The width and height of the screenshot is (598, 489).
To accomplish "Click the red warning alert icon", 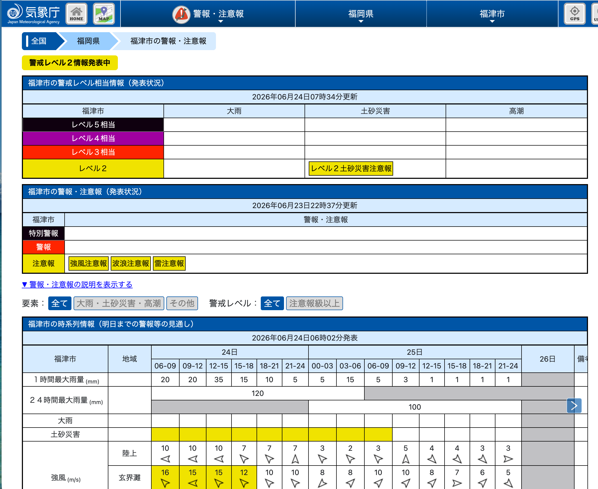I will (181, 14).
